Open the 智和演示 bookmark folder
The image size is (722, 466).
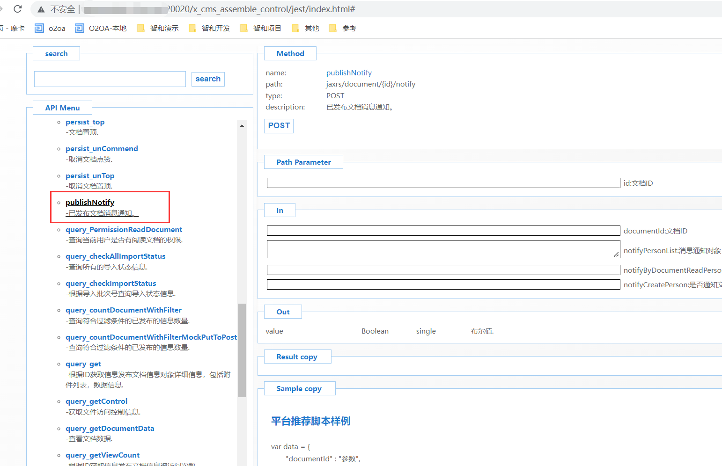tap(158, 29)
